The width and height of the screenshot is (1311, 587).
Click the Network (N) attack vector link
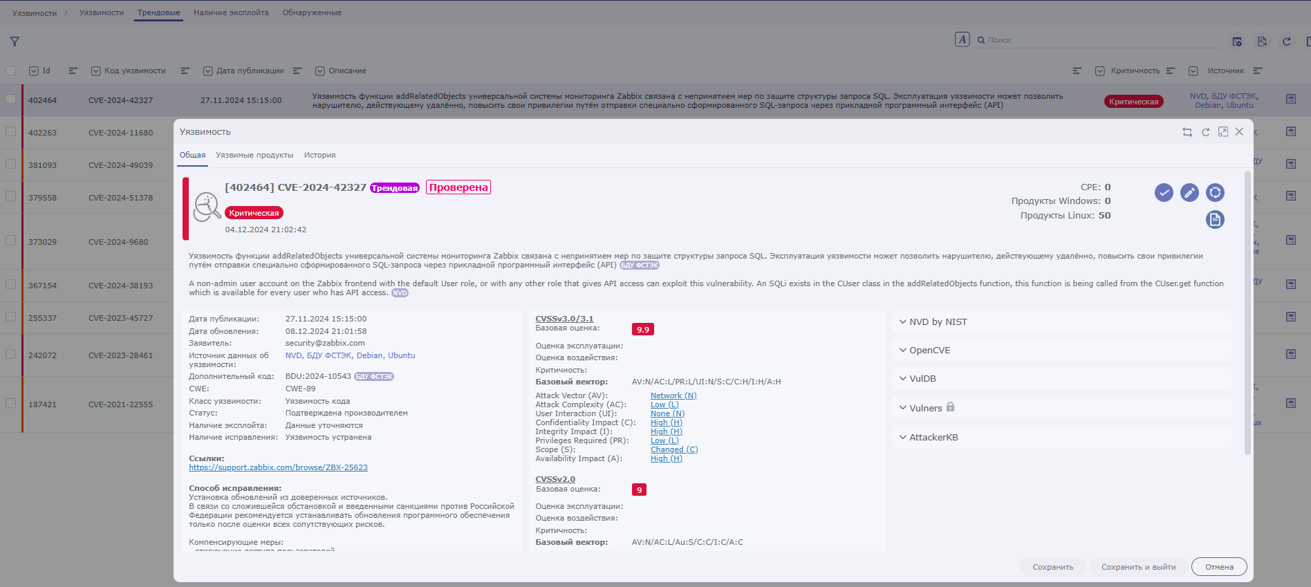673,395
